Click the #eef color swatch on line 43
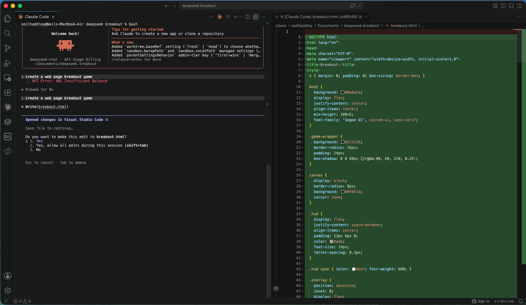 pyautogui.click(x=354, y=269)
